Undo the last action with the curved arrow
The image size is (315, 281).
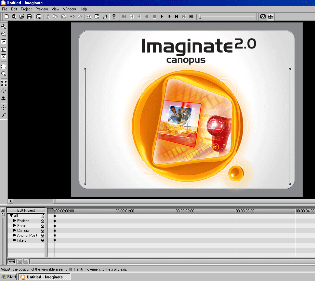click(72, 17)
